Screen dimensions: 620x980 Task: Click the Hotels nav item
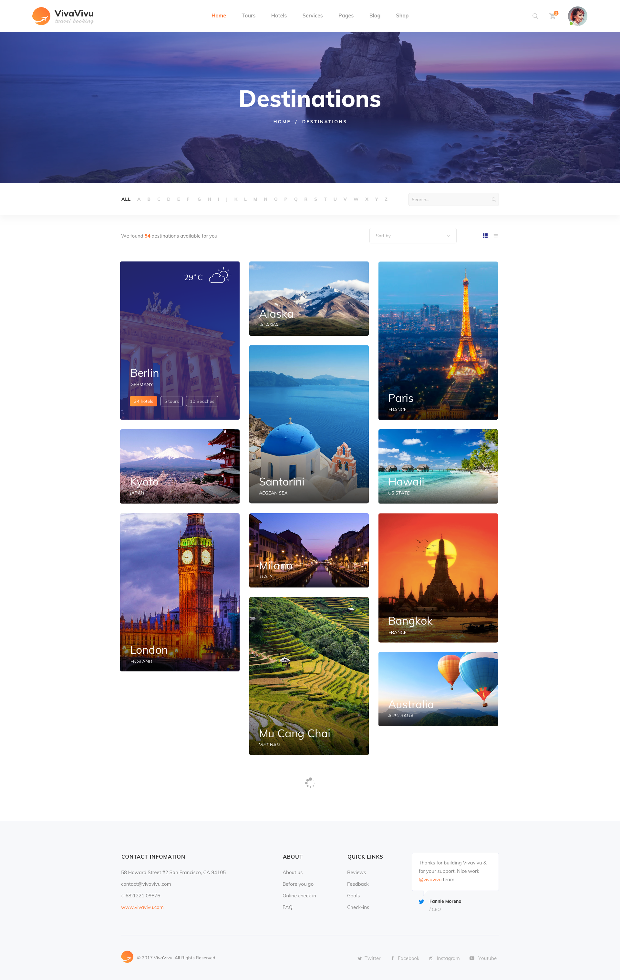(279, 15)
